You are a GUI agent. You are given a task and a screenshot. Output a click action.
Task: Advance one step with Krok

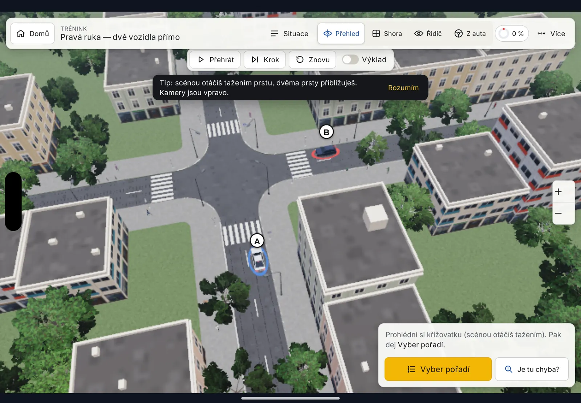[265, 60]
